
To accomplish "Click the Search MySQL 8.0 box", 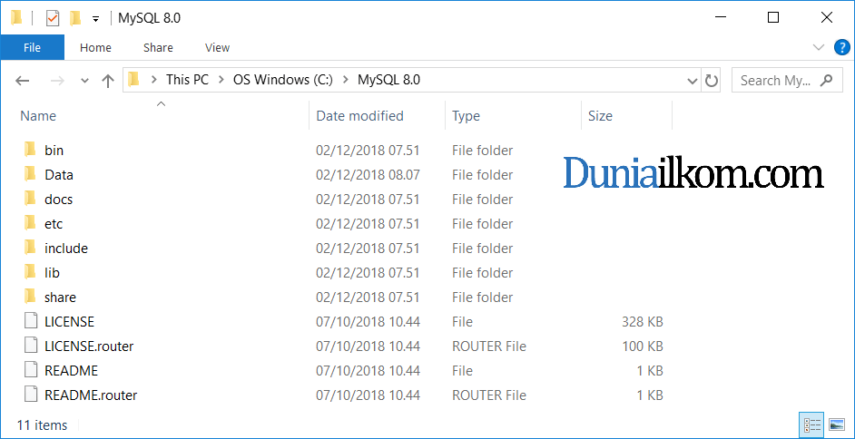I will 787,81.
